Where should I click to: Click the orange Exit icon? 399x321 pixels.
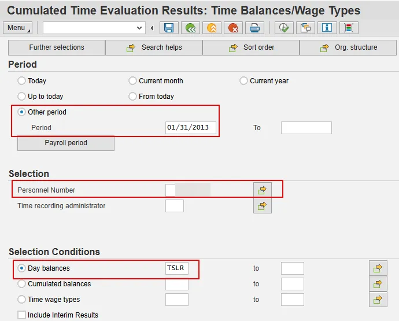pyautogui.click(x=212, y=28)
